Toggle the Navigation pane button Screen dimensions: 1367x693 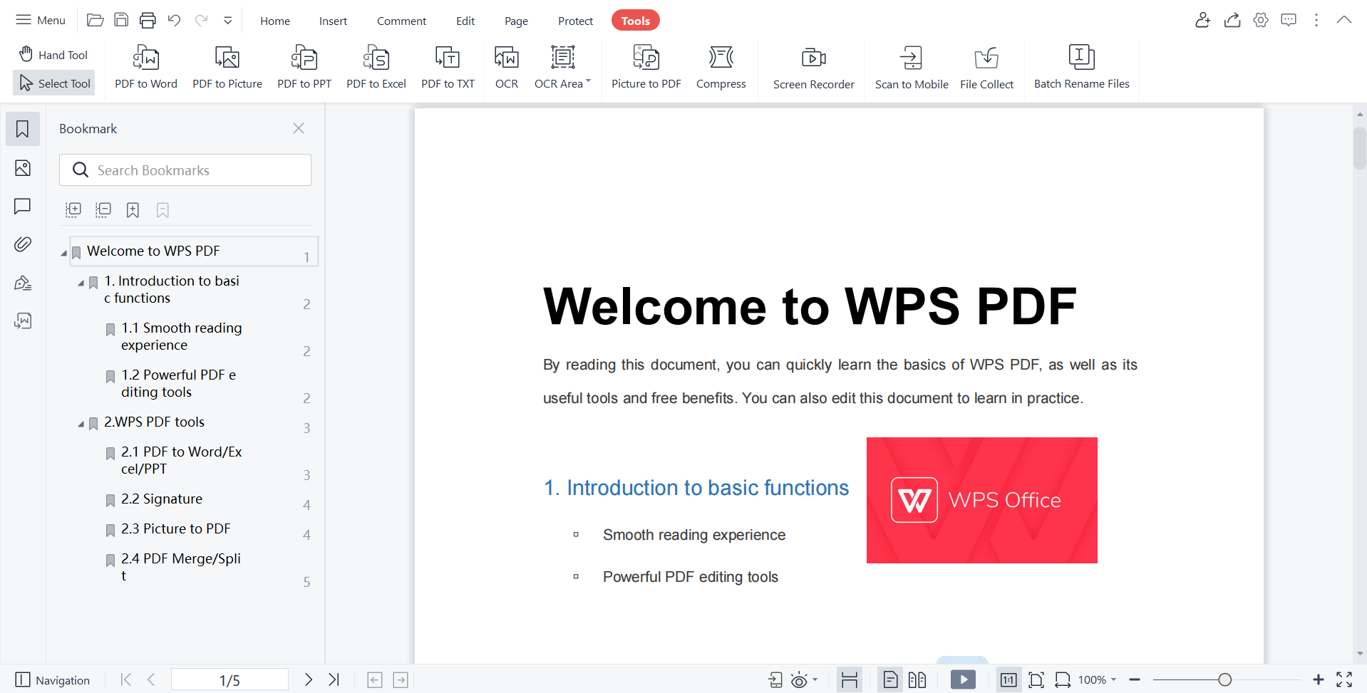[x=53, y=680]
